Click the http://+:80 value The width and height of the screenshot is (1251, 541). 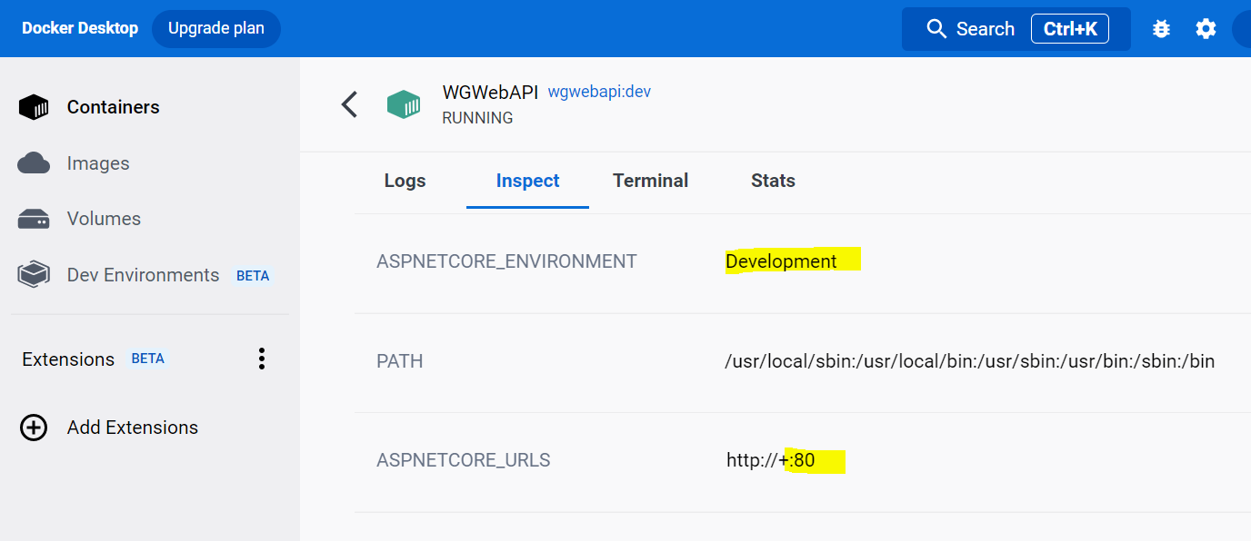[771, 460]
